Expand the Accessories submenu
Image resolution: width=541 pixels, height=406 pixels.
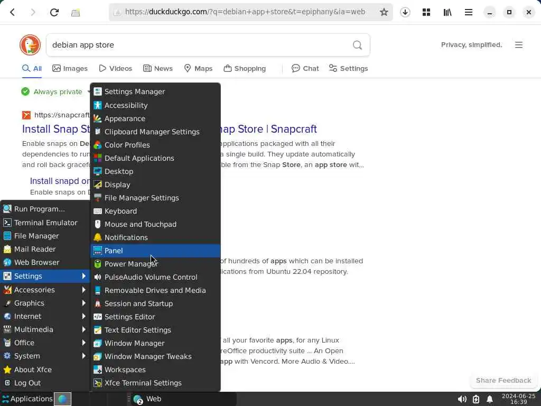pos(45,290)
